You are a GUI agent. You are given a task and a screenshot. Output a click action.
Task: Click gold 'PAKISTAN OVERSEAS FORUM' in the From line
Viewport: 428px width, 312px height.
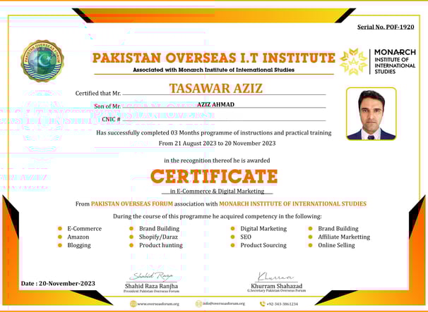(x=132, y=204)
